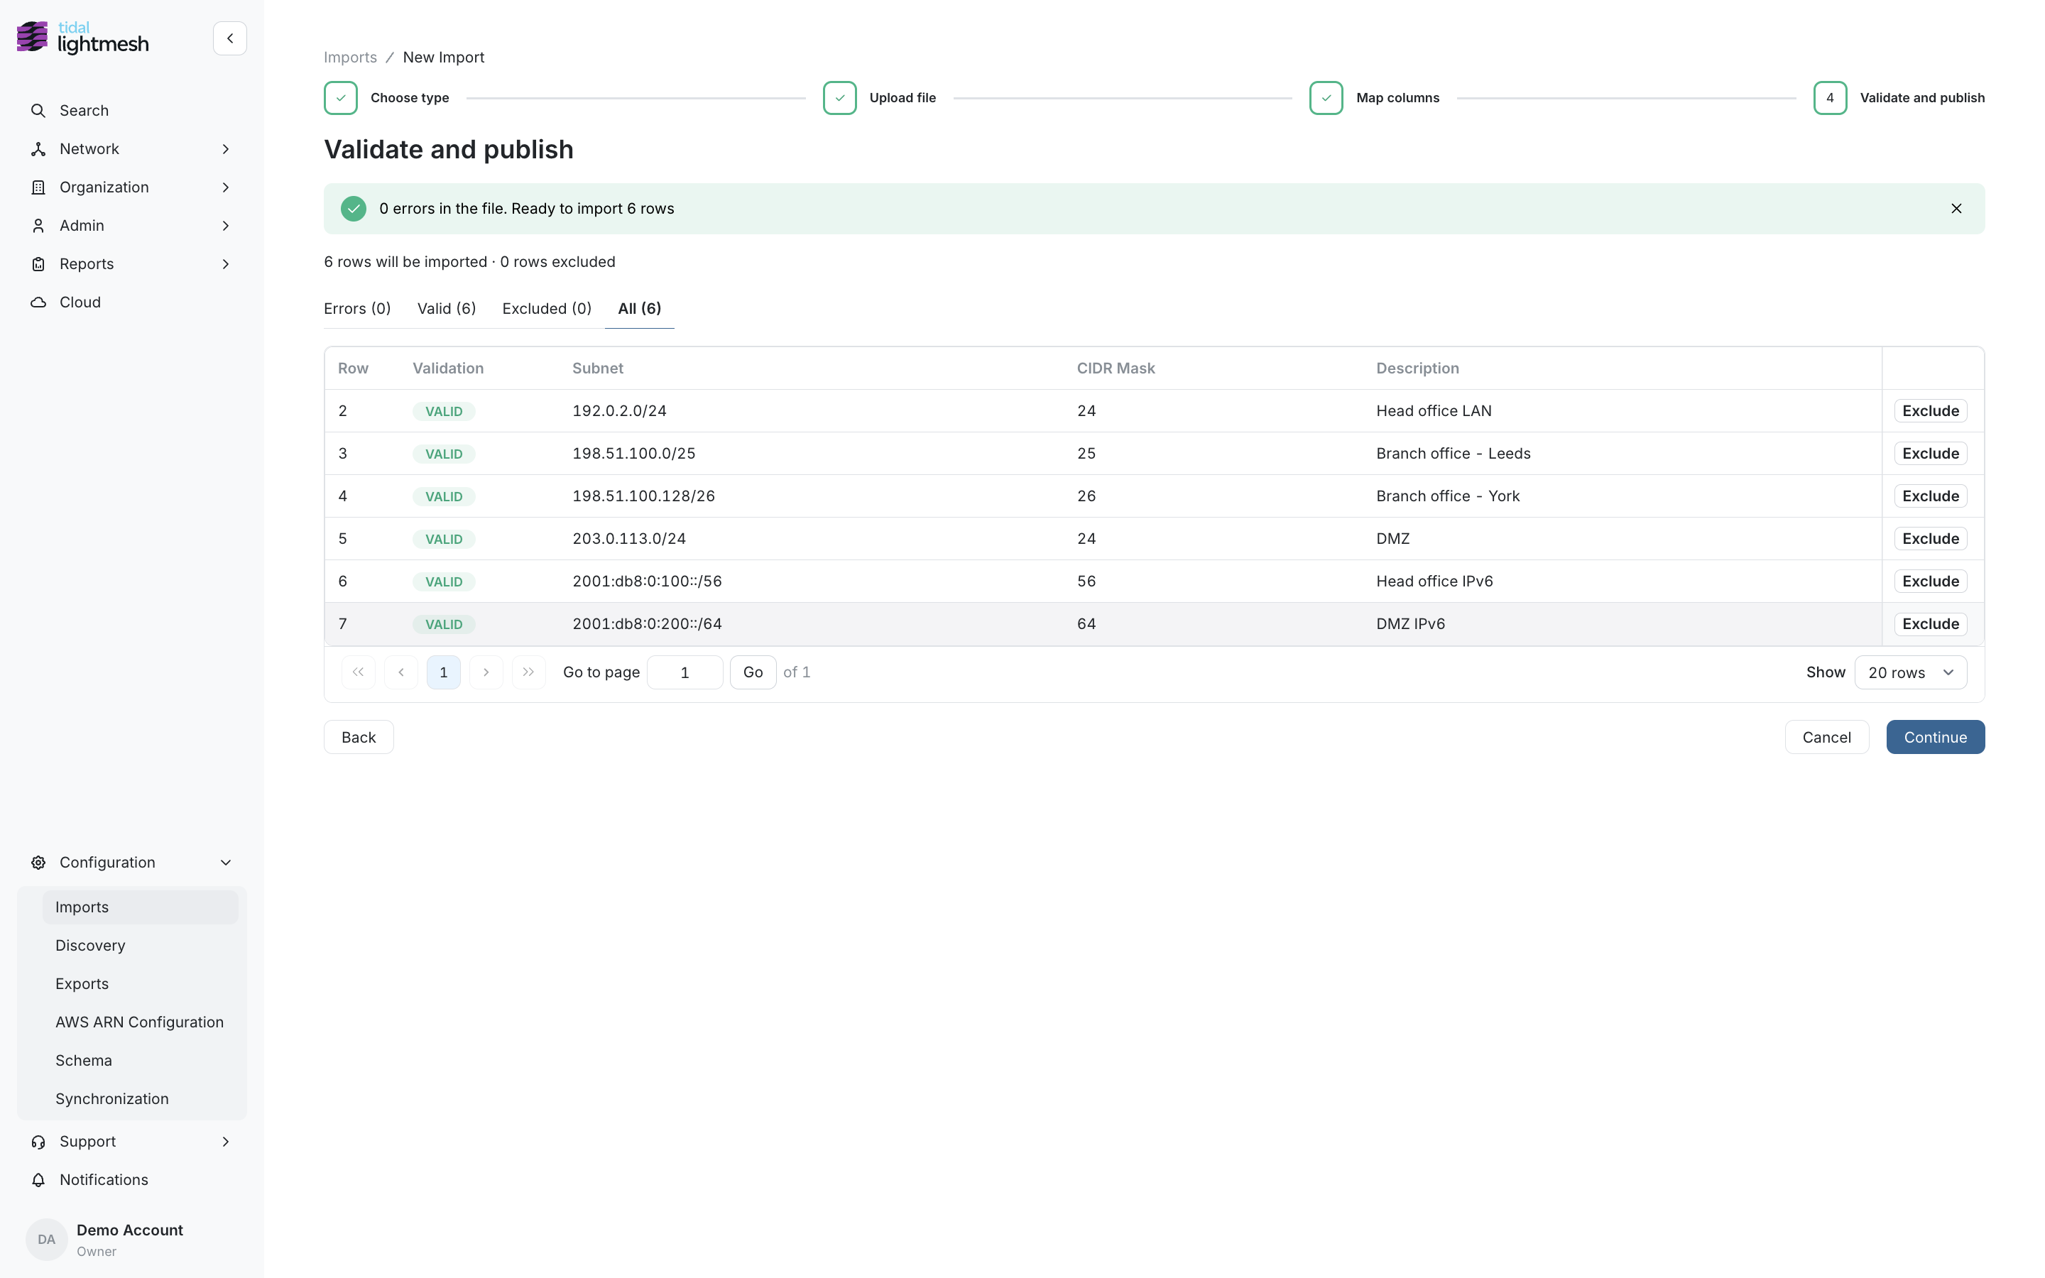
Task: Open the Show 20 rows dropdown
Action: click(1911, 672)
